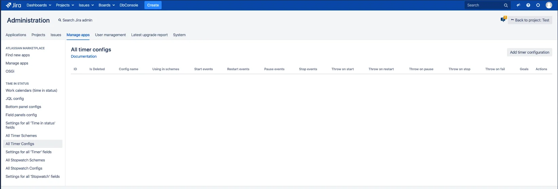Click Add timer configuration button

[x=529, y=52]
